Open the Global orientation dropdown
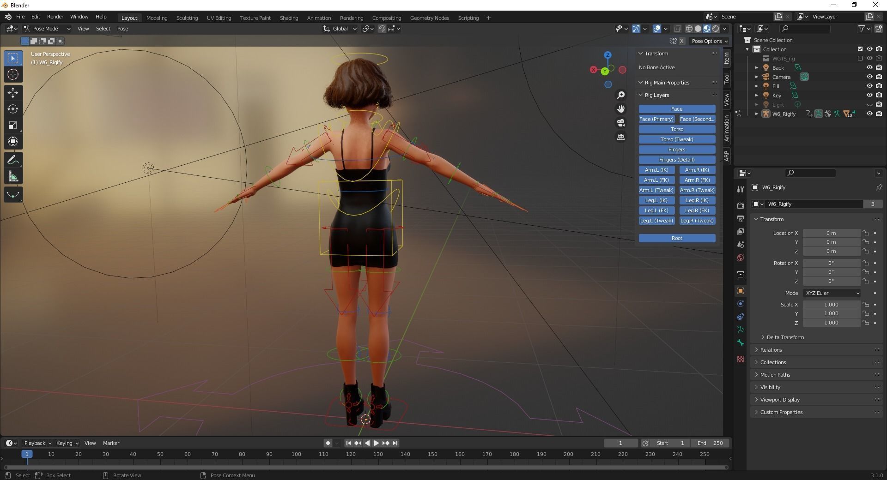 (340, 29)
